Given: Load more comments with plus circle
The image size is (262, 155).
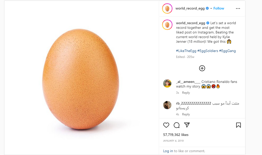Looking at the screenshot, I should point(202,68).
